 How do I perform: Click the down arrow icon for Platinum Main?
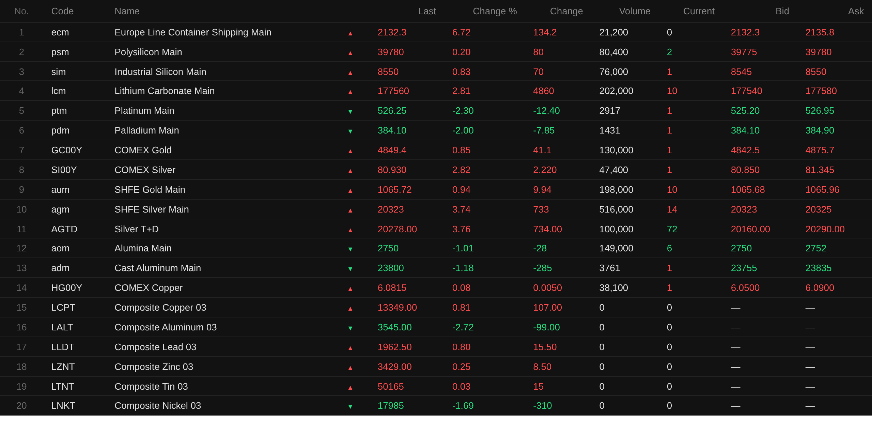(x=350, y=111)
